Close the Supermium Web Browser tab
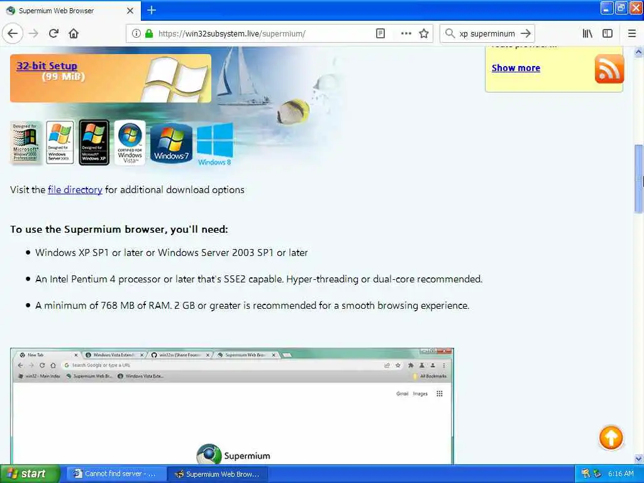This screenshot has width=644, height=483. [130, 11]
